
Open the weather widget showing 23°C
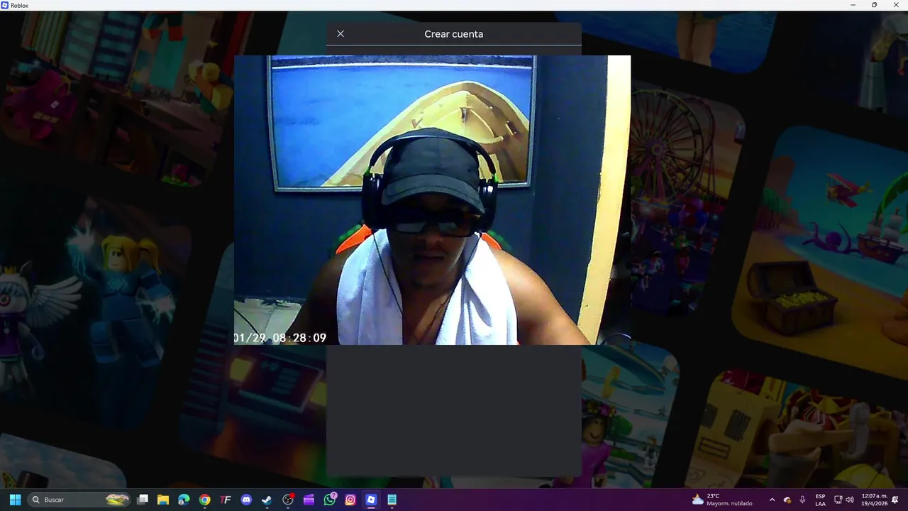coord(723,500)
